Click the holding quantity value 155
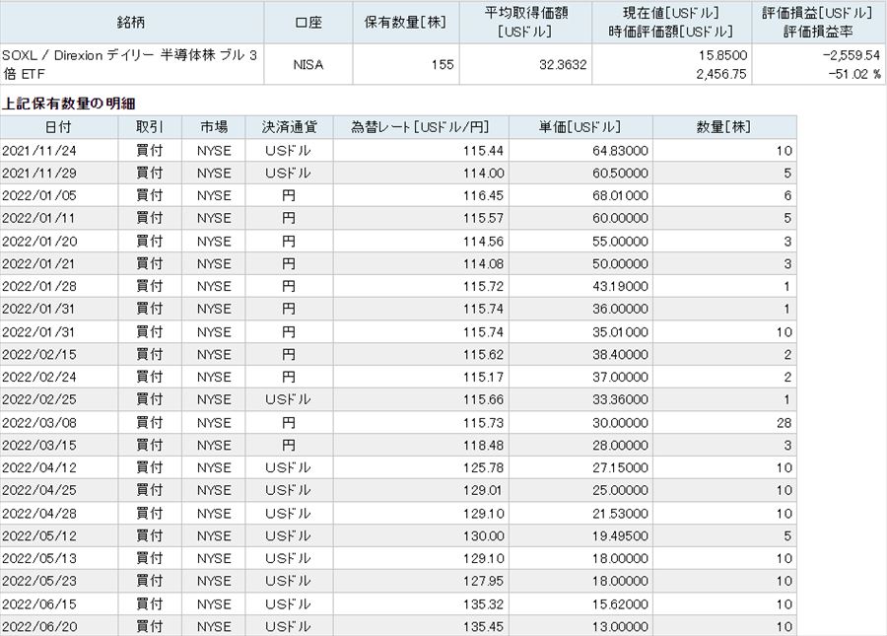This screenshot has height=636, width=887. tap(443, 64)
